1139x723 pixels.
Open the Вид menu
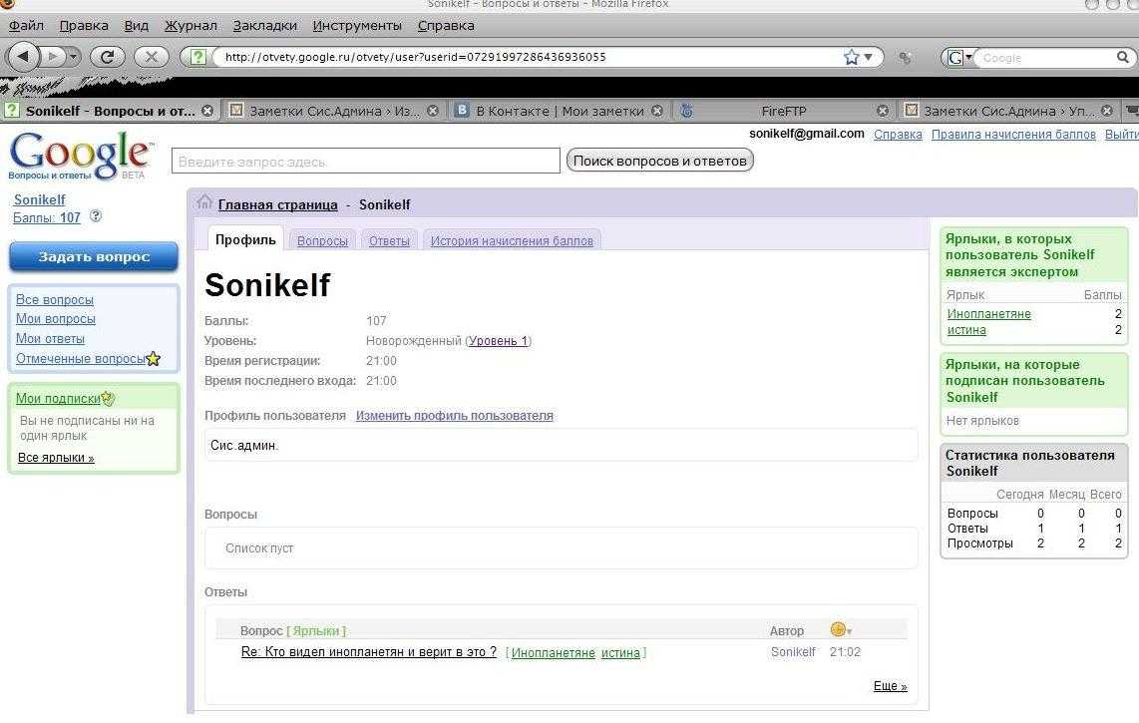click(x=137, y=26)
